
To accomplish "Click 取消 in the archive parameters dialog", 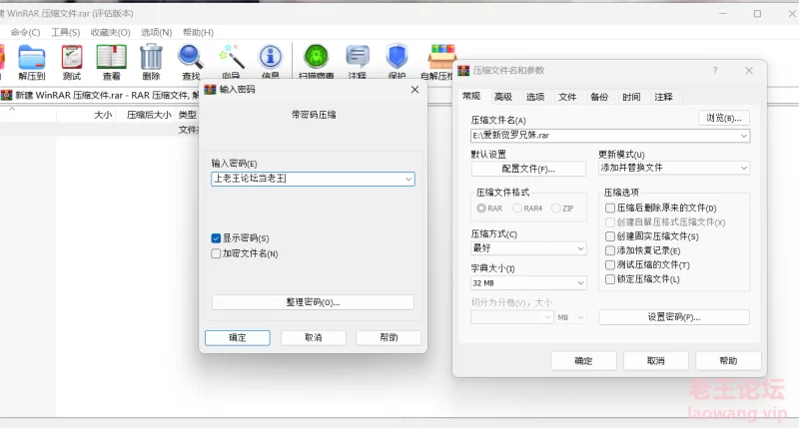I will click(656, 361).
